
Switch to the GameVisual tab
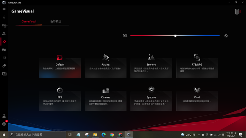[x=29, y=21]
